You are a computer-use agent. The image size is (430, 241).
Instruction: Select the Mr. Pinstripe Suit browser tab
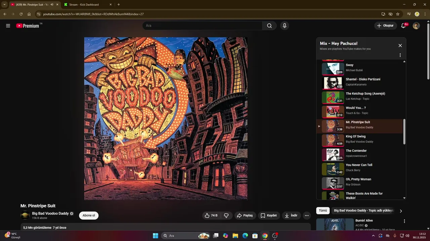34,5
